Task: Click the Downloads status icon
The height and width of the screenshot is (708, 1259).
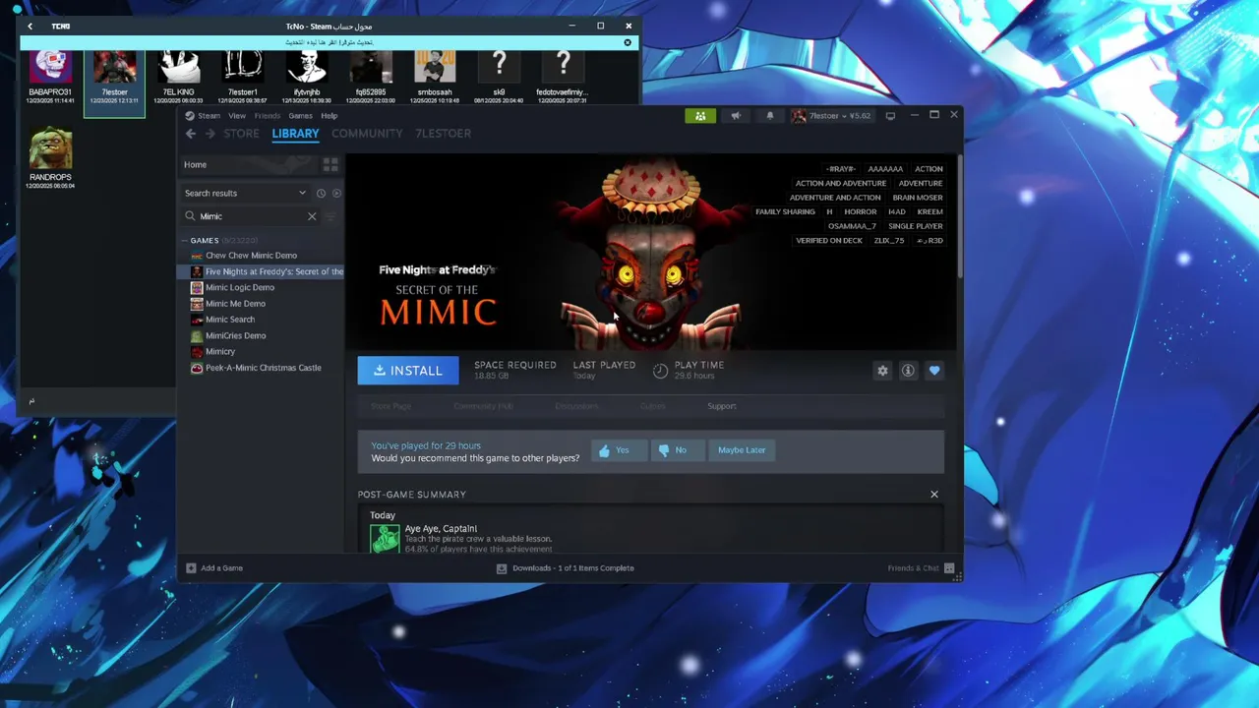Action: pos(502,568)
